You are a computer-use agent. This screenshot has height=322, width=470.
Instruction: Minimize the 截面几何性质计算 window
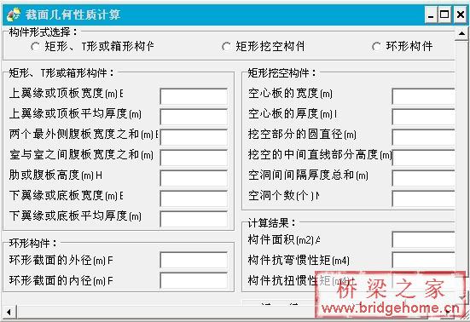coord(431,14)
